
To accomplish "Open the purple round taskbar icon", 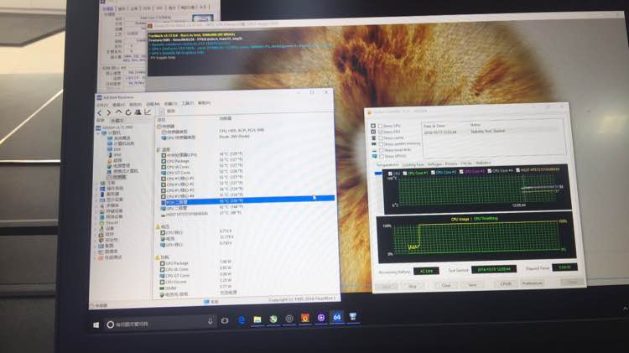I will tap(321, 318).
